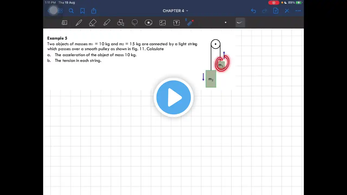Select the Text box tool
Image resolution: width=347 pixels, height=195 pixels.
pos(176,23)
